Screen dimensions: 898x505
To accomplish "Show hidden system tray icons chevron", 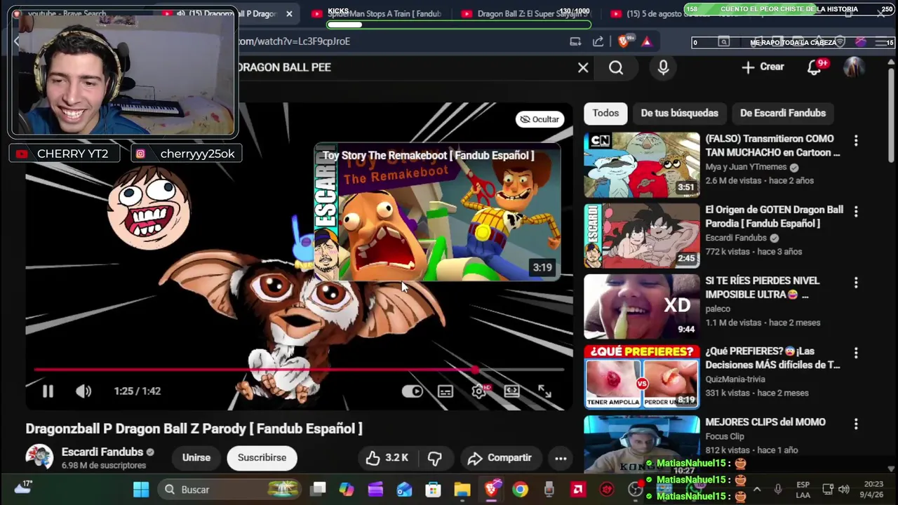I will click(x=757, y=490).
